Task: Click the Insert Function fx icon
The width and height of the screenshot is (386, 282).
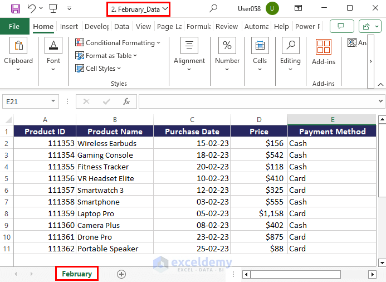Action: (x=126, y=101)
